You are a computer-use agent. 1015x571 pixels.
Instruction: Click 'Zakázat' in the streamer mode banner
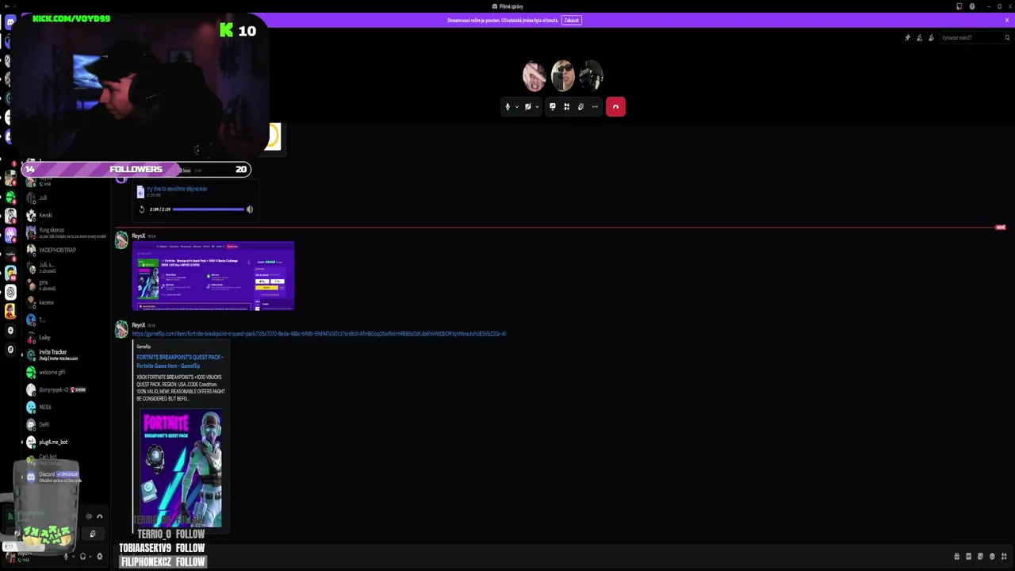pyautogui.click(x=571, y=20)
